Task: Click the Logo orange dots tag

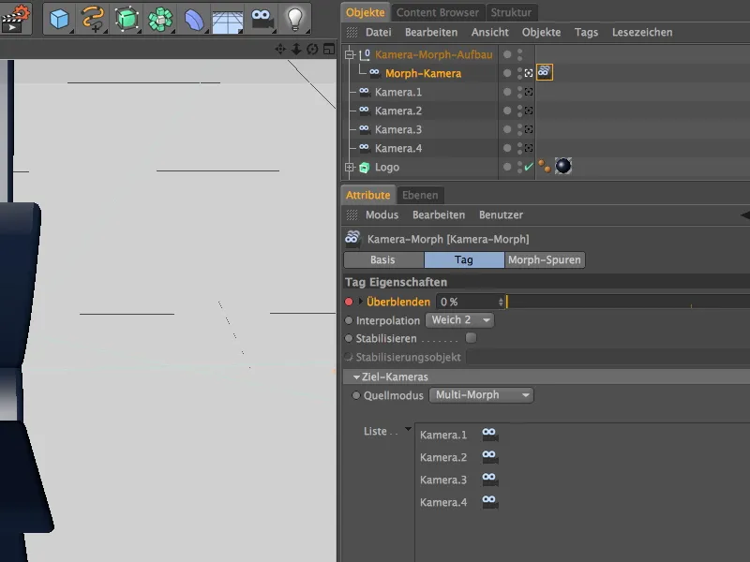Action: (545, 166)
